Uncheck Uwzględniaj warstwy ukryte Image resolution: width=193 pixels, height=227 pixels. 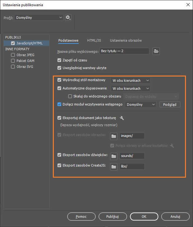point(60,68)
